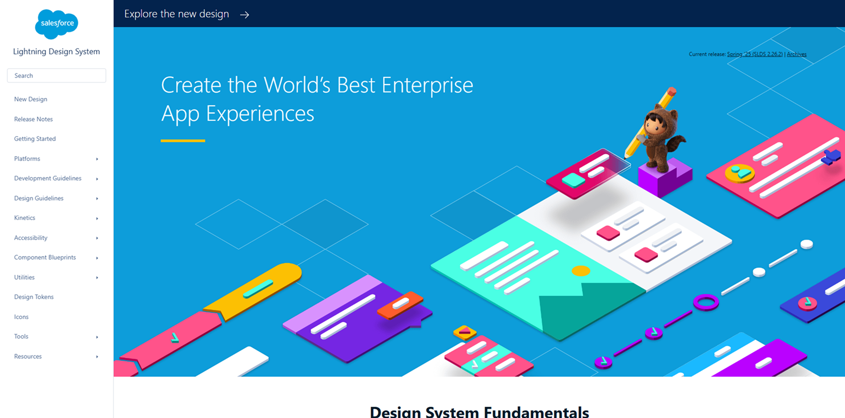Expand the Kinetics section arrow
Image resolution: width=845 pixels, height=418 pixels.
(x=97, y=218)
